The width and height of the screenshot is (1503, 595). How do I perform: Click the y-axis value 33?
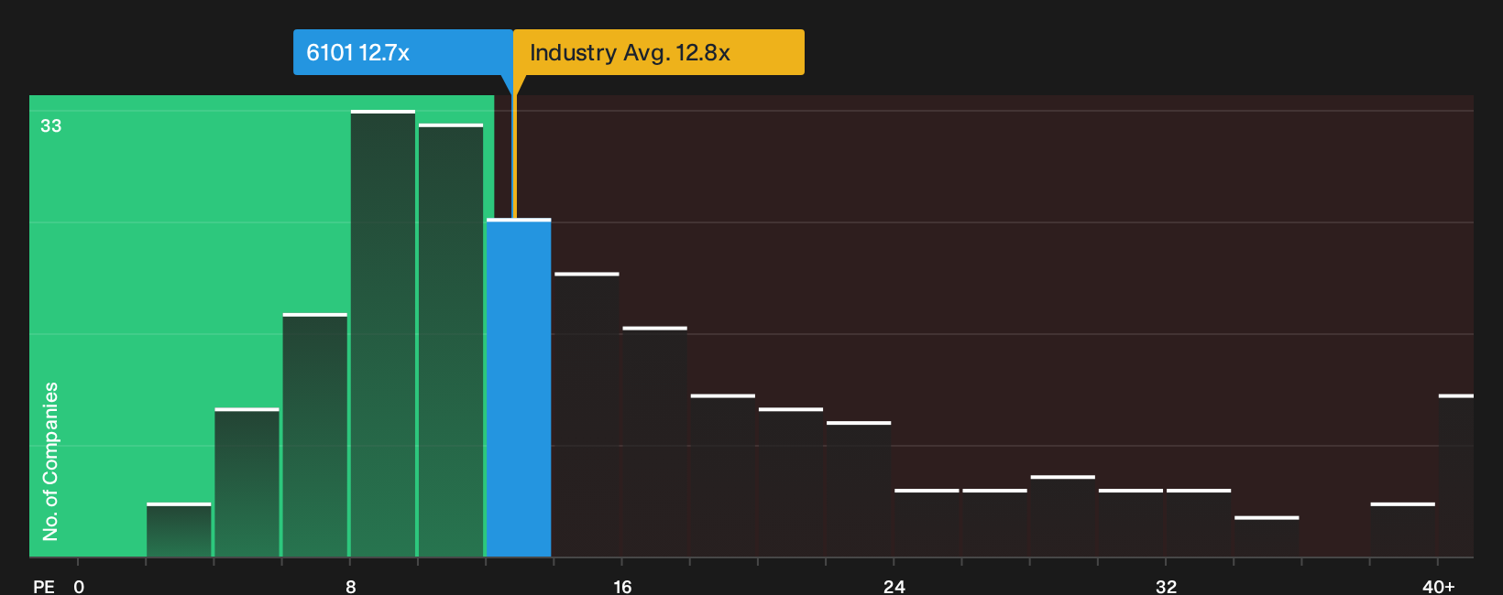(51, 126)
